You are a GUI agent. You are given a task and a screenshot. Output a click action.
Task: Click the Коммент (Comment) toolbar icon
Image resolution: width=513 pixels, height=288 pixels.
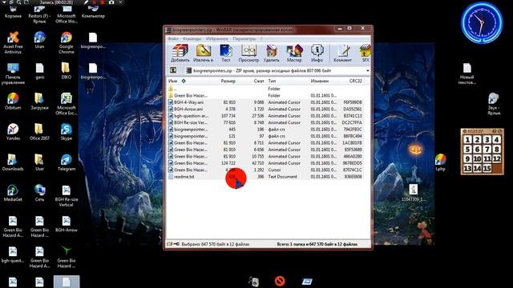342,54
